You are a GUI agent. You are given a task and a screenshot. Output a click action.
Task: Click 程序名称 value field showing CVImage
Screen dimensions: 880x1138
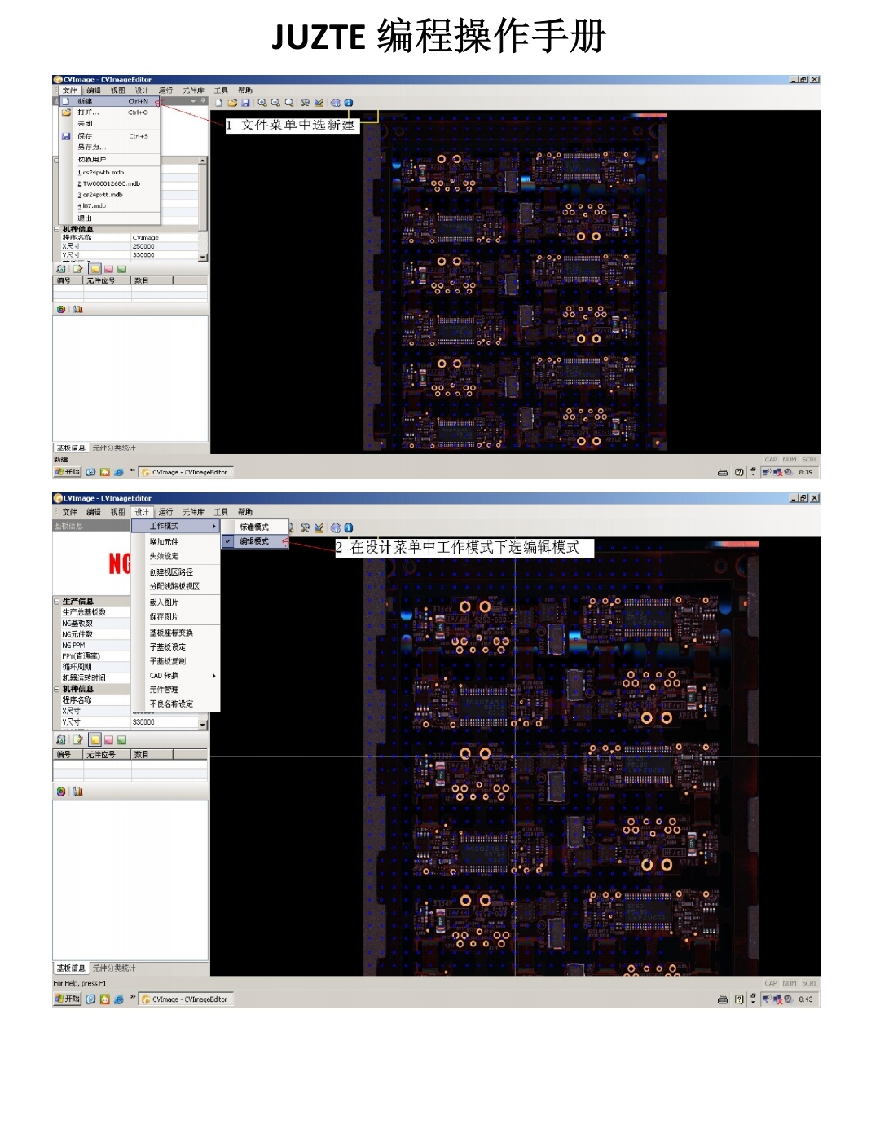(x=165, y=238)
